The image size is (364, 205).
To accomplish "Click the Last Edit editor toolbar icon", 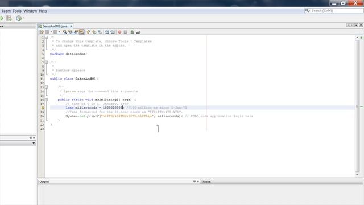I will pyautogui.click(x=42, y=32).
